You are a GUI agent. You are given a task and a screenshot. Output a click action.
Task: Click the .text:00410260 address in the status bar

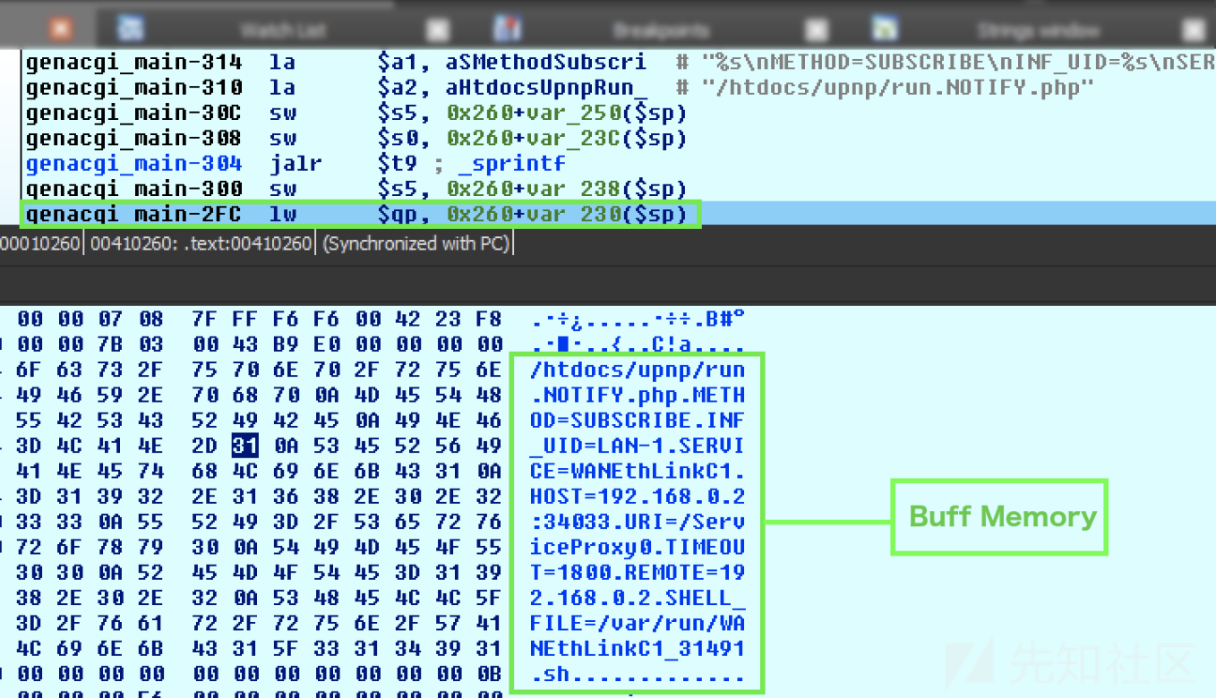[x=250, y=243]
